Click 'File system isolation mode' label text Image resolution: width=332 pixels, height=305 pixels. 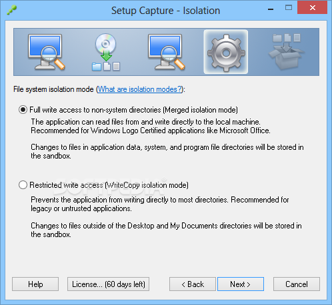(53, 89)
